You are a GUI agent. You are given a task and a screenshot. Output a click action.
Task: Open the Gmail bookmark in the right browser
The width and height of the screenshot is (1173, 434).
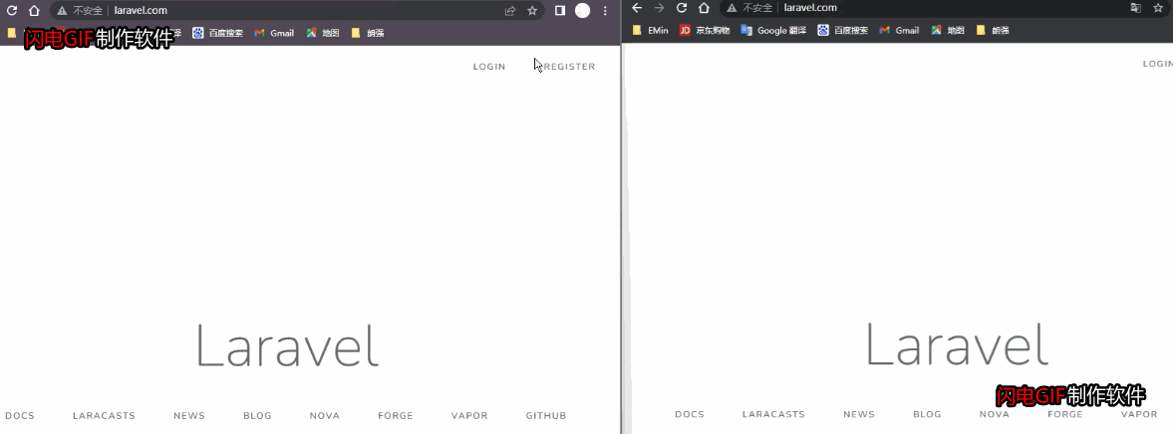click(899, 30)
